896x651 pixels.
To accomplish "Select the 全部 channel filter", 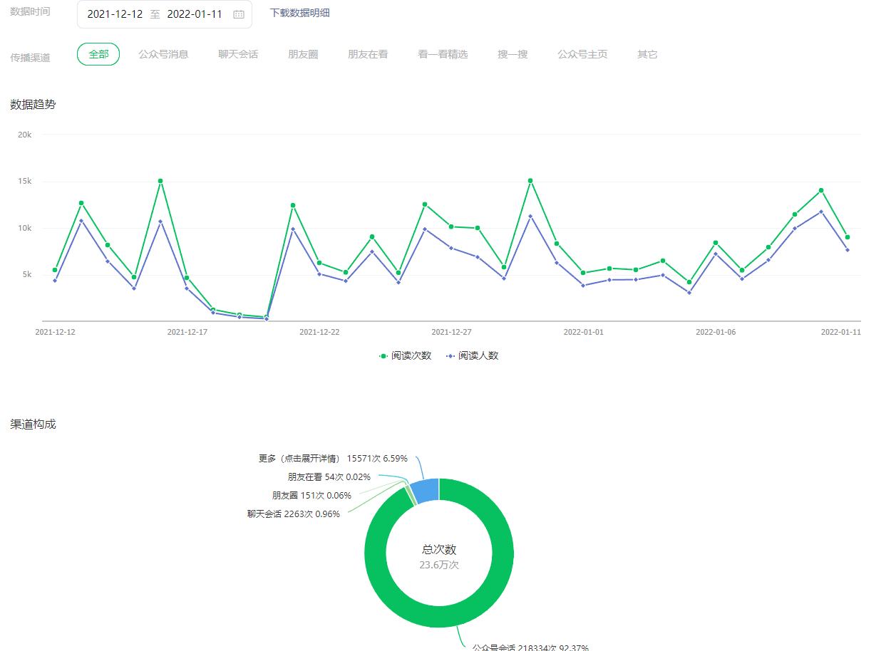I will point(98,54).
